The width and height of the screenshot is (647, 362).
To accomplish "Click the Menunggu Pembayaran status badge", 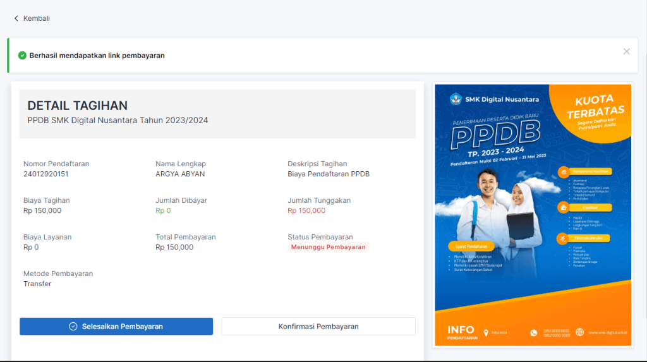I will (x=328, y=247).
